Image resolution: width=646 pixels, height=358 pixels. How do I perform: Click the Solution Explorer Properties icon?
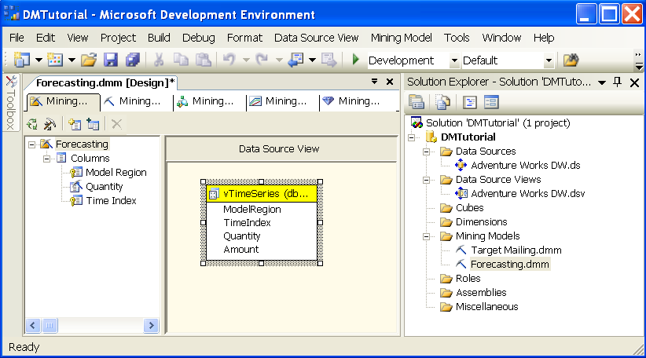417,101
